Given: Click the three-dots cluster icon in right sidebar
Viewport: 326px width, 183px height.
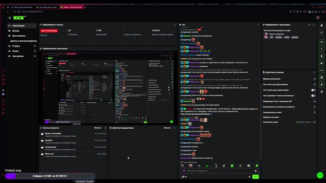Looking at the screenshot, I should 321,92.
